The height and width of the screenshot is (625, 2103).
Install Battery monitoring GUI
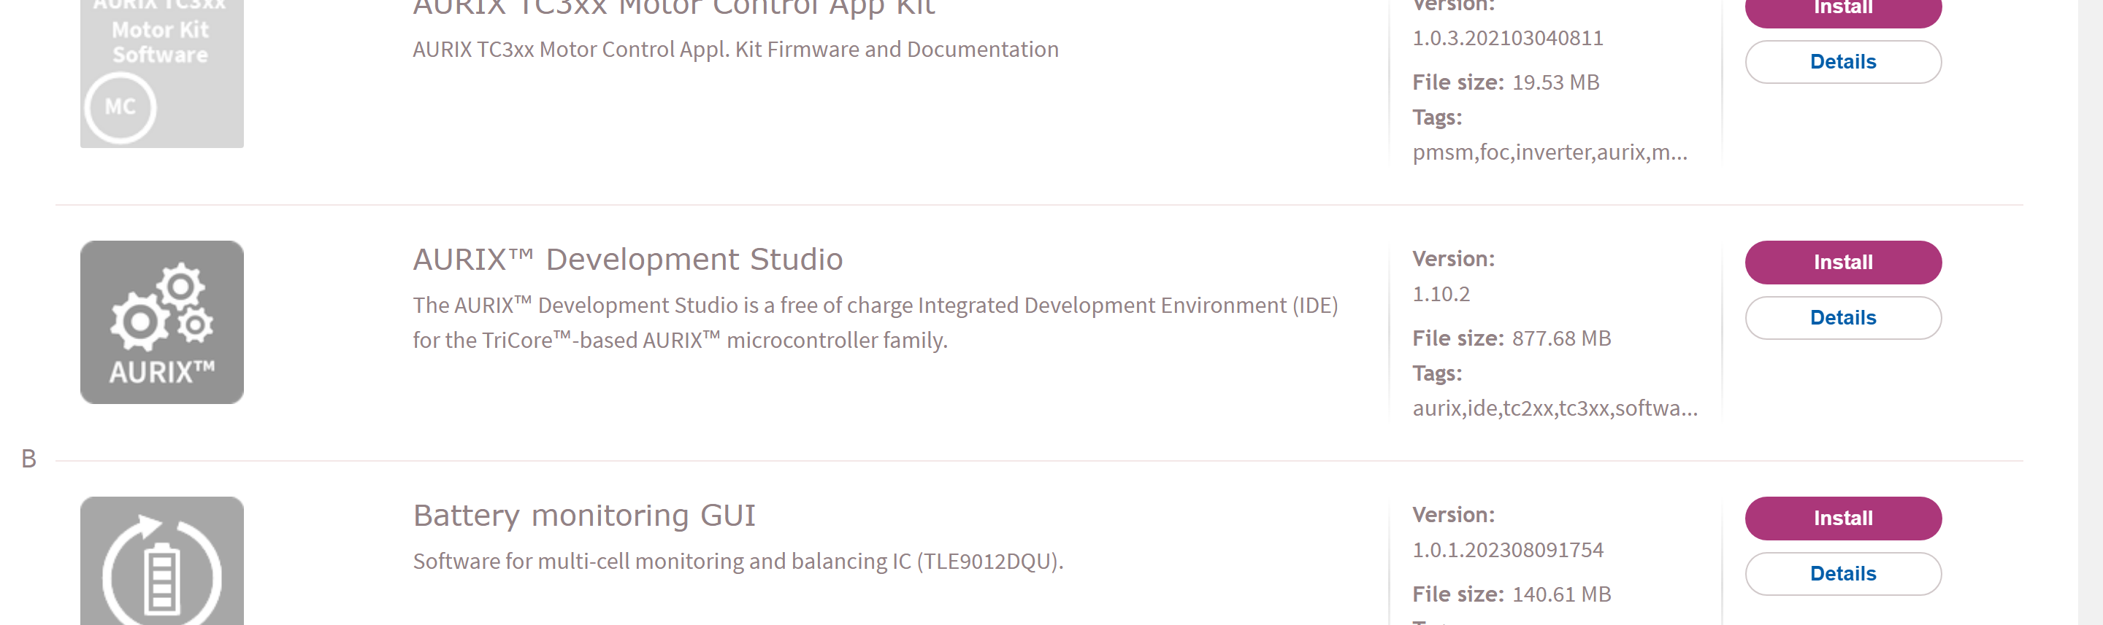(x=1842, y=519)
